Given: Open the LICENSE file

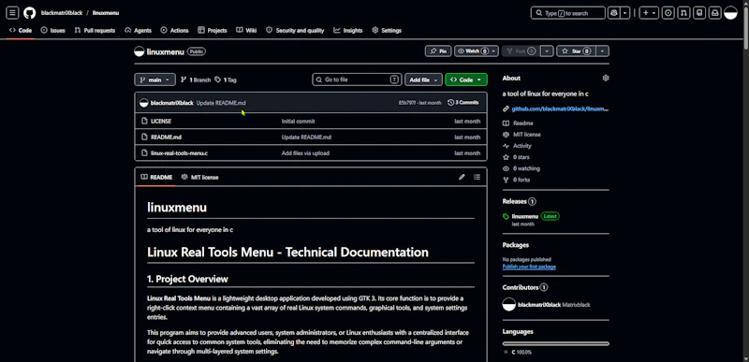Looking at the screenshot, I should [x=161, y=122].
